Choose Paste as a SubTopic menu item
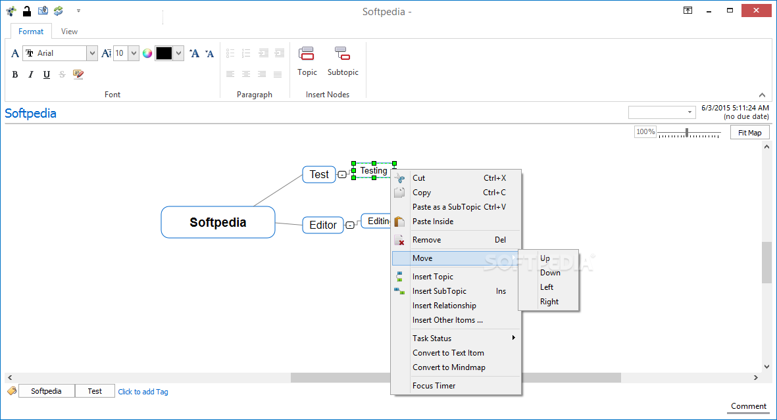The image size is (777, 420). (457, 207)
